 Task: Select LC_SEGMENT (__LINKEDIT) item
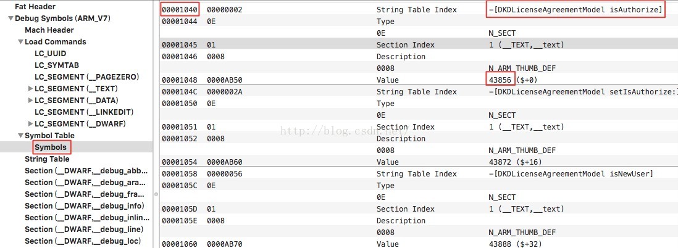point(83,112)
